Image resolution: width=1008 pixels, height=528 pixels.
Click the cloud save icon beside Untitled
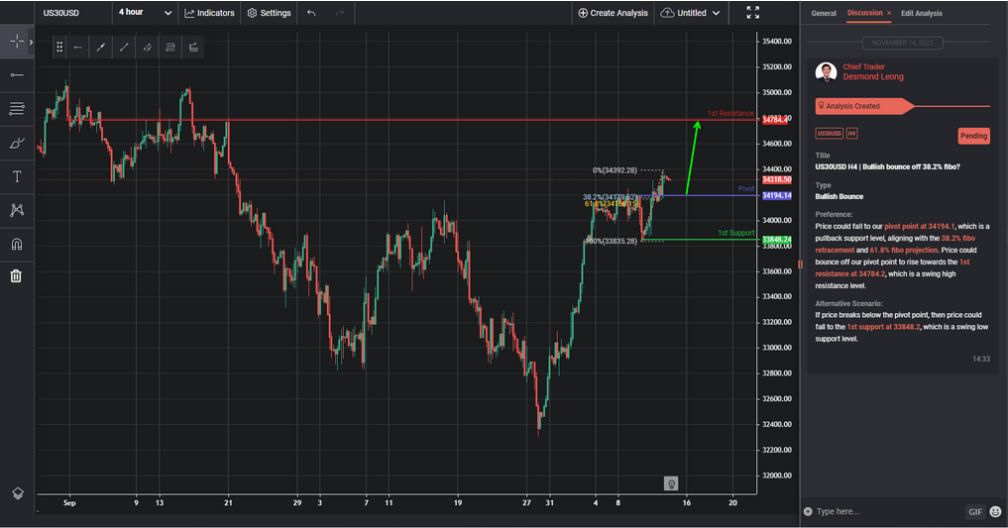click(667, 13)
